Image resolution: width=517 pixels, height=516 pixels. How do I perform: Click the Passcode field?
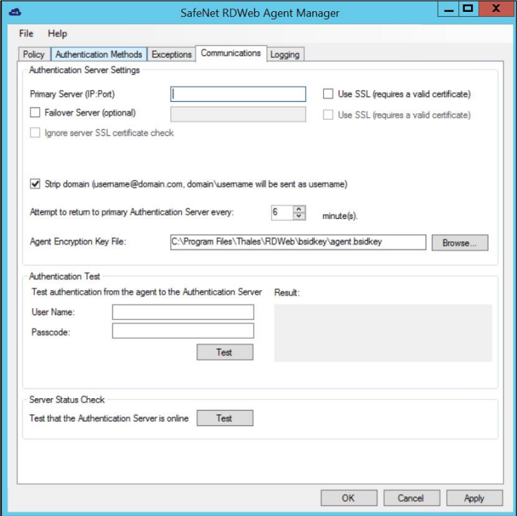tap(183, 331)
